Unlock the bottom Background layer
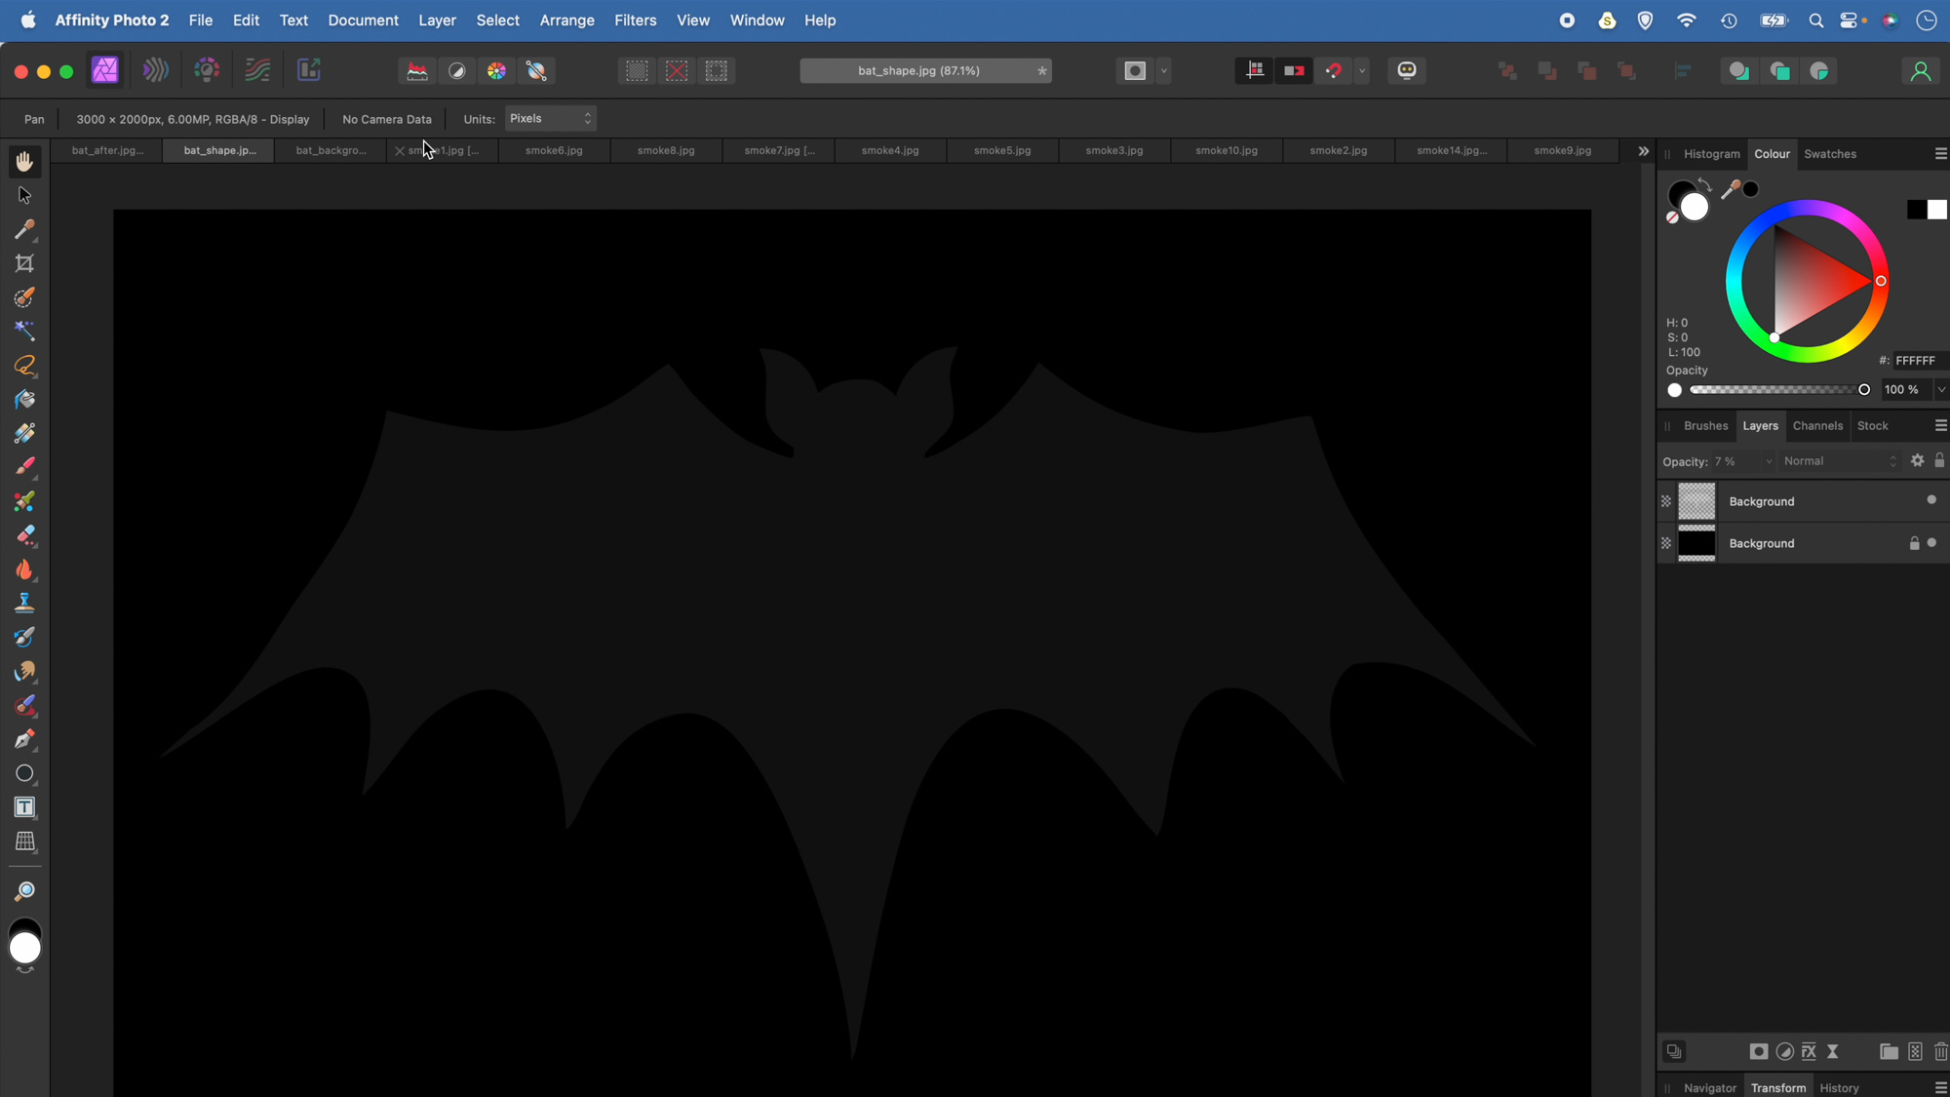This screenshot has height=1097, width=1950. click(x=1914, y=543)
